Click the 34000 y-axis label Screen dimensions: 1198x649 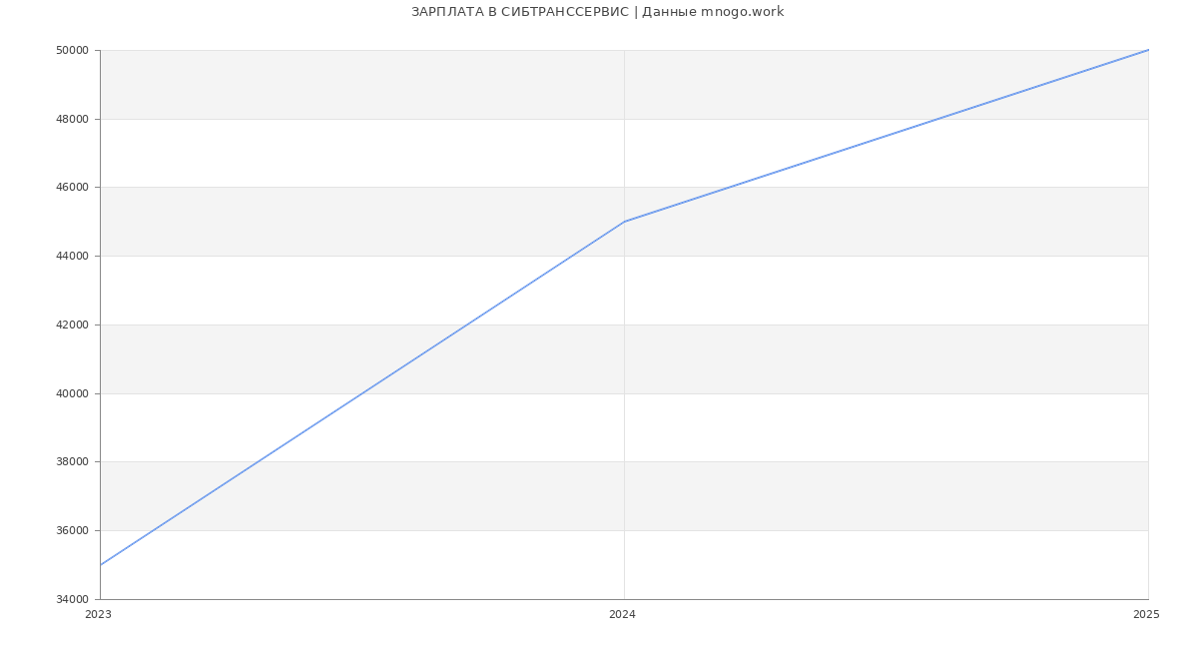73,599
